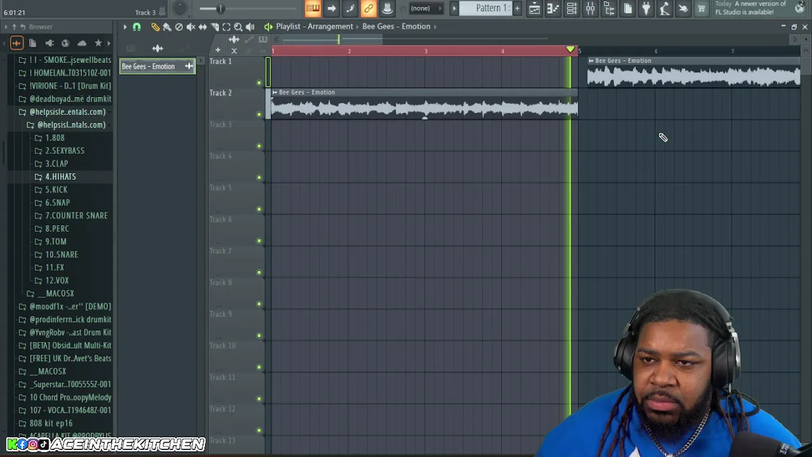Mute Track 7 using its green dot
The width and height of the screenshot is (812, 457).
[259, 272]
